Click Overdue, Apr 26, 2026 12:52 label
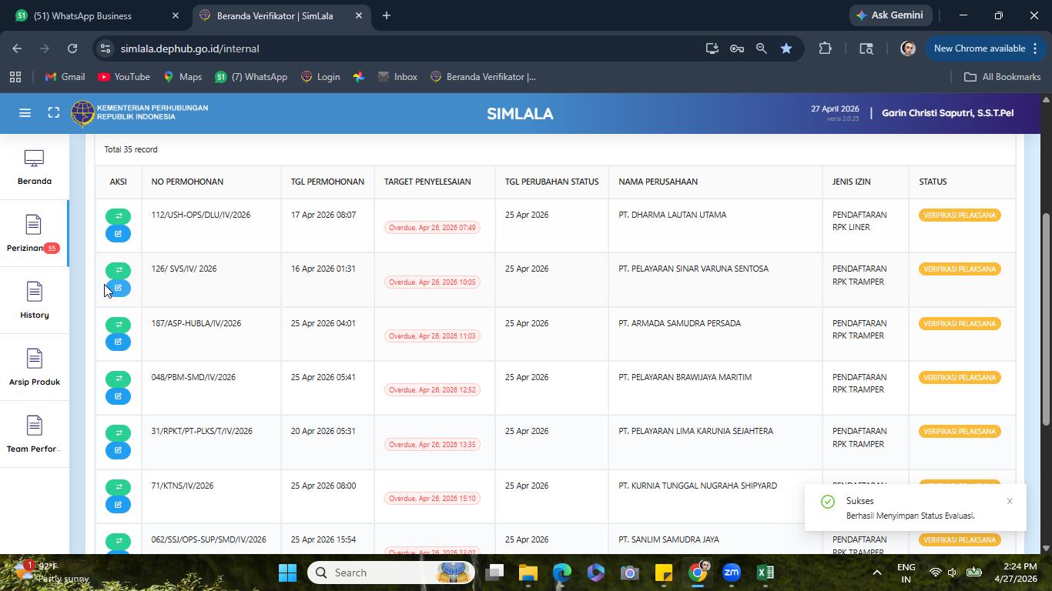1052x591 pixels. coord(432,390)
